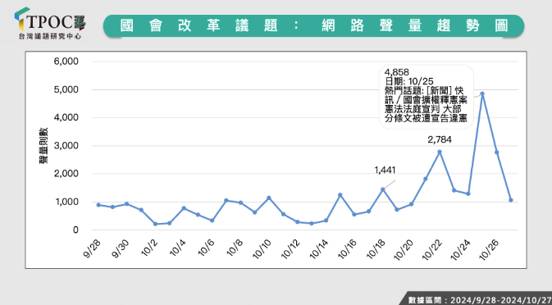This screenshot has height=305, width=552.
Task: Click the y-axis title 聲量則數
Action: tap(43, 146)
